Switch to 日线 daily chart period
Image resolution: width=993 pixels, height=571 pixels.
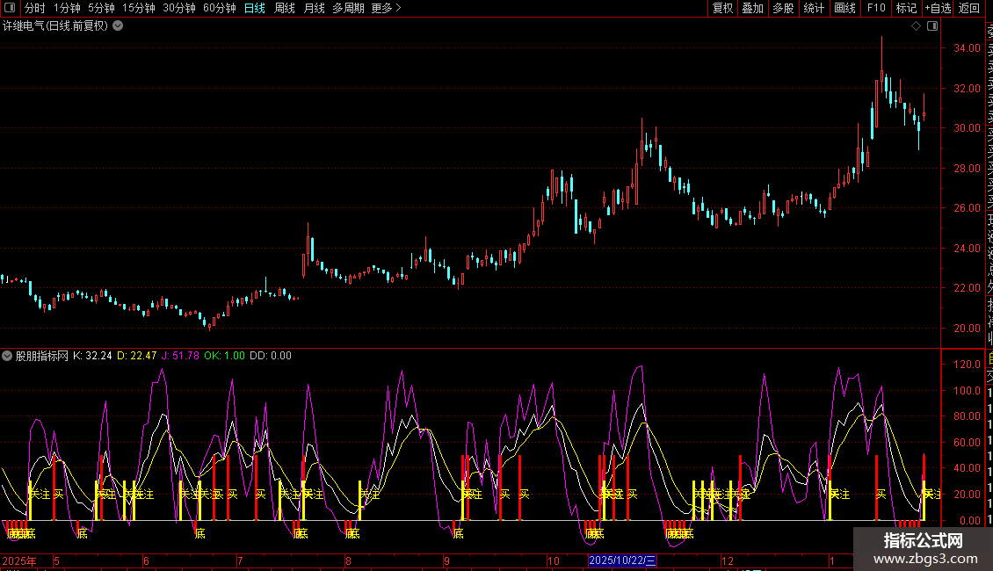pyautogui.click(x=254, y=8)
